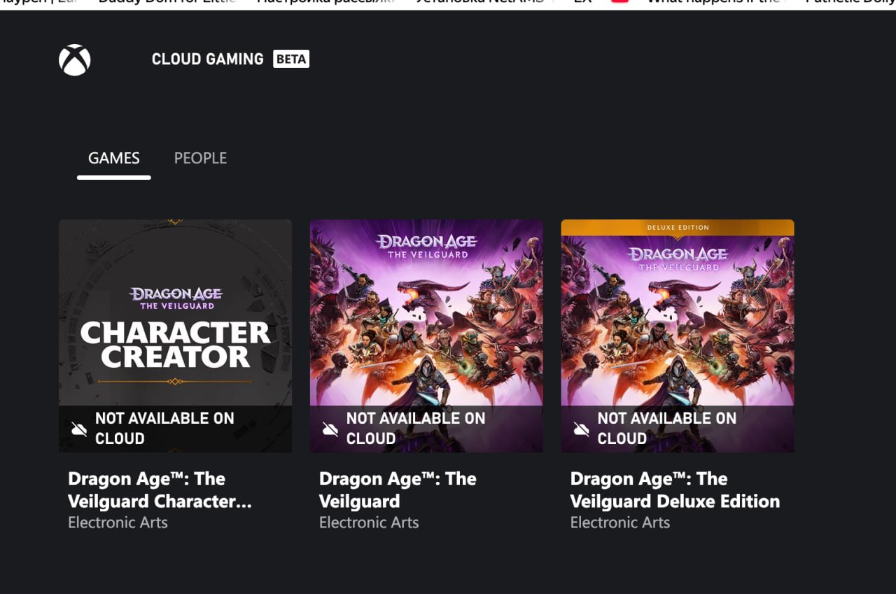Screen dimensions: 896x594
Task: Switch to the PEOPLE tab
Action: [x=200, y=158]
